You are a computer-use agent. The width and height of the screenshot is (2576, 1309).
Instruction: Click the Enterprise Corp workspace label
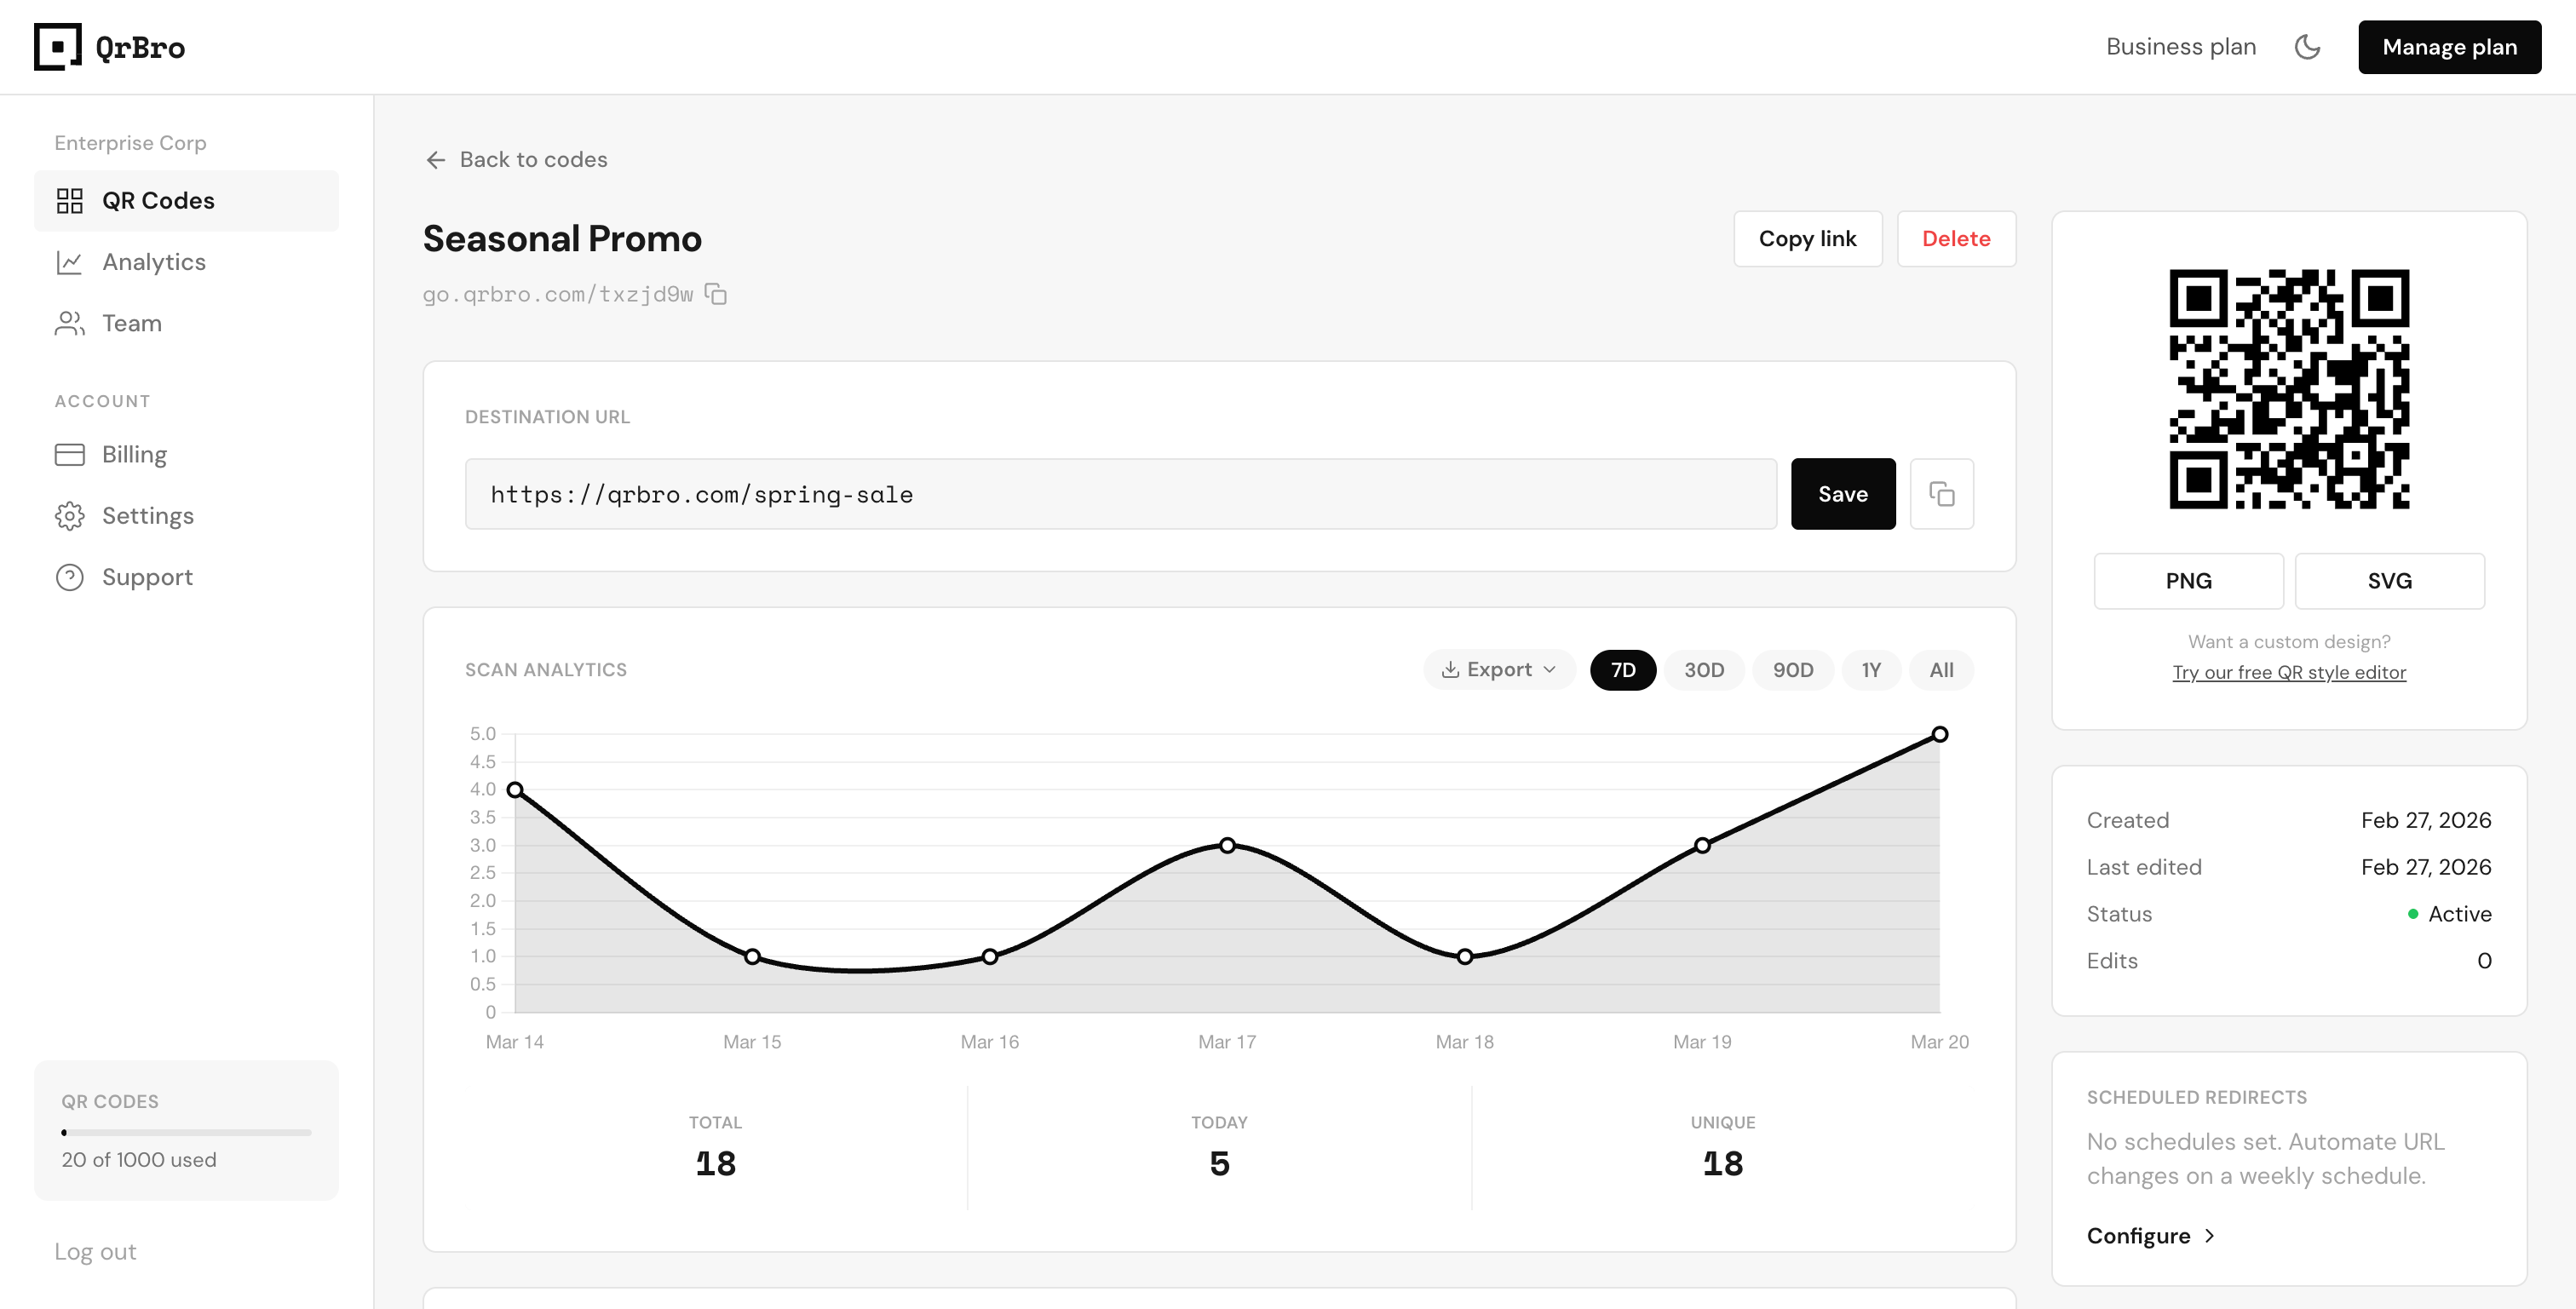130,143
